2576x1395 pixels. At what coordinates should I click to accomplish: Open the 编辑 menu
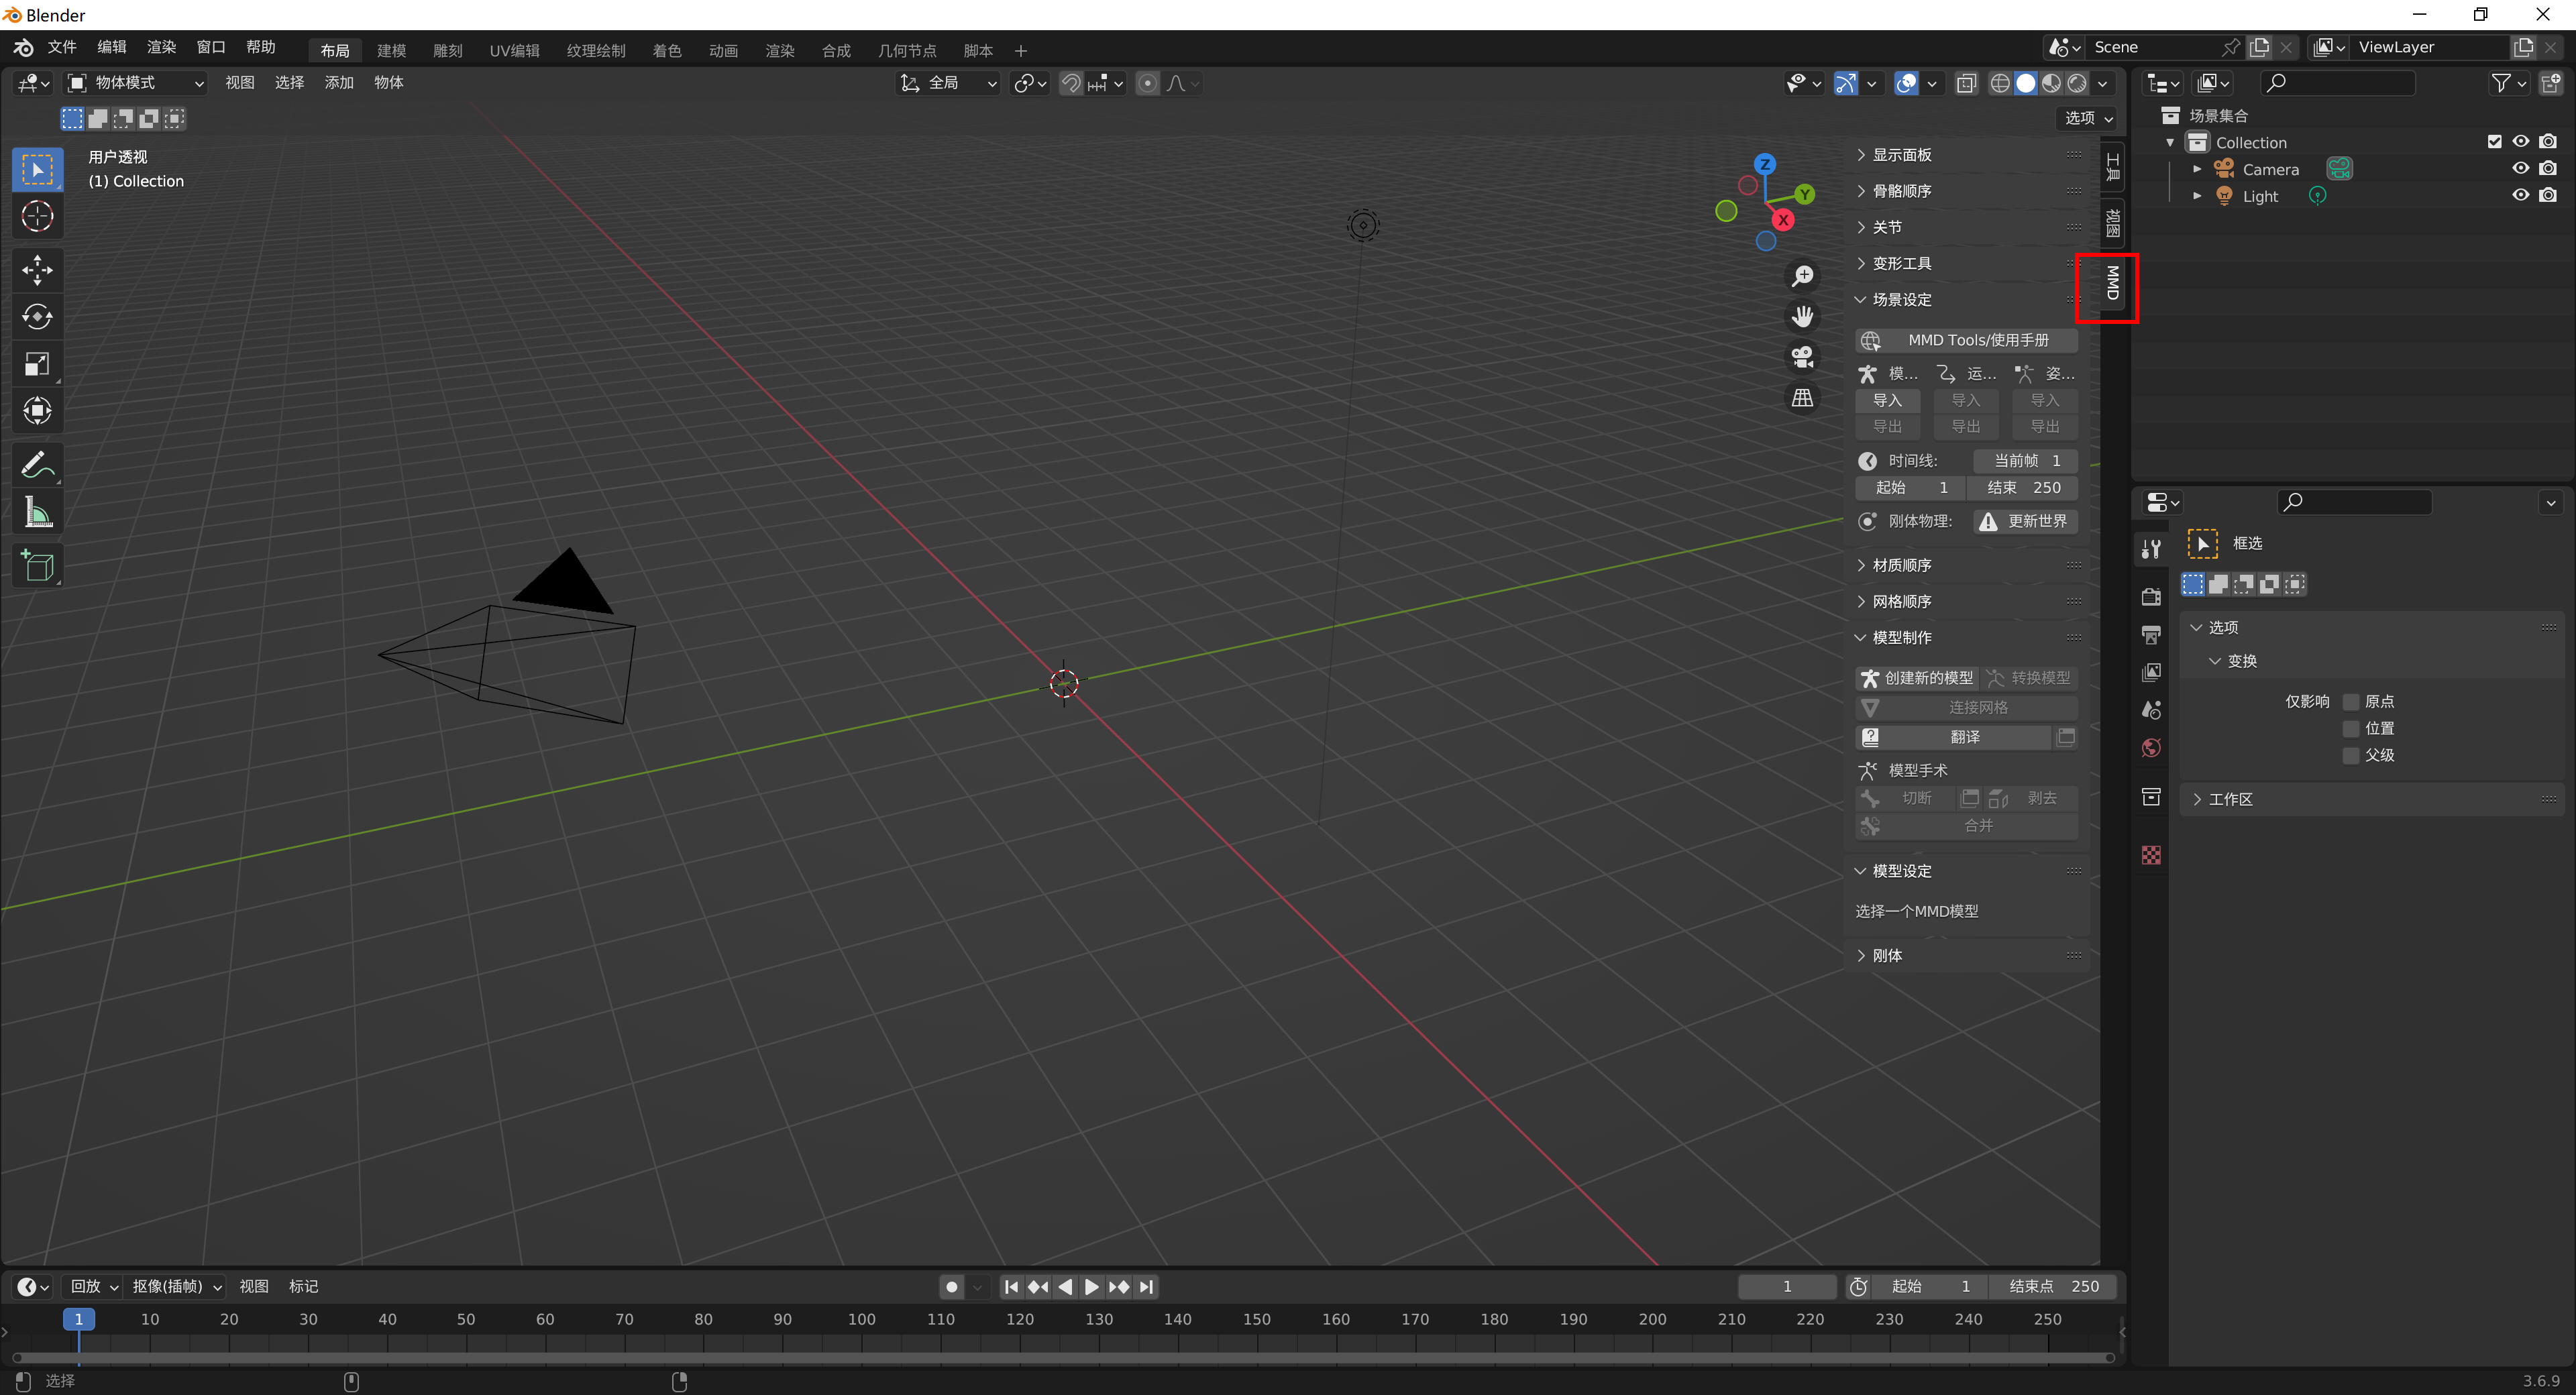coord(111,47)
